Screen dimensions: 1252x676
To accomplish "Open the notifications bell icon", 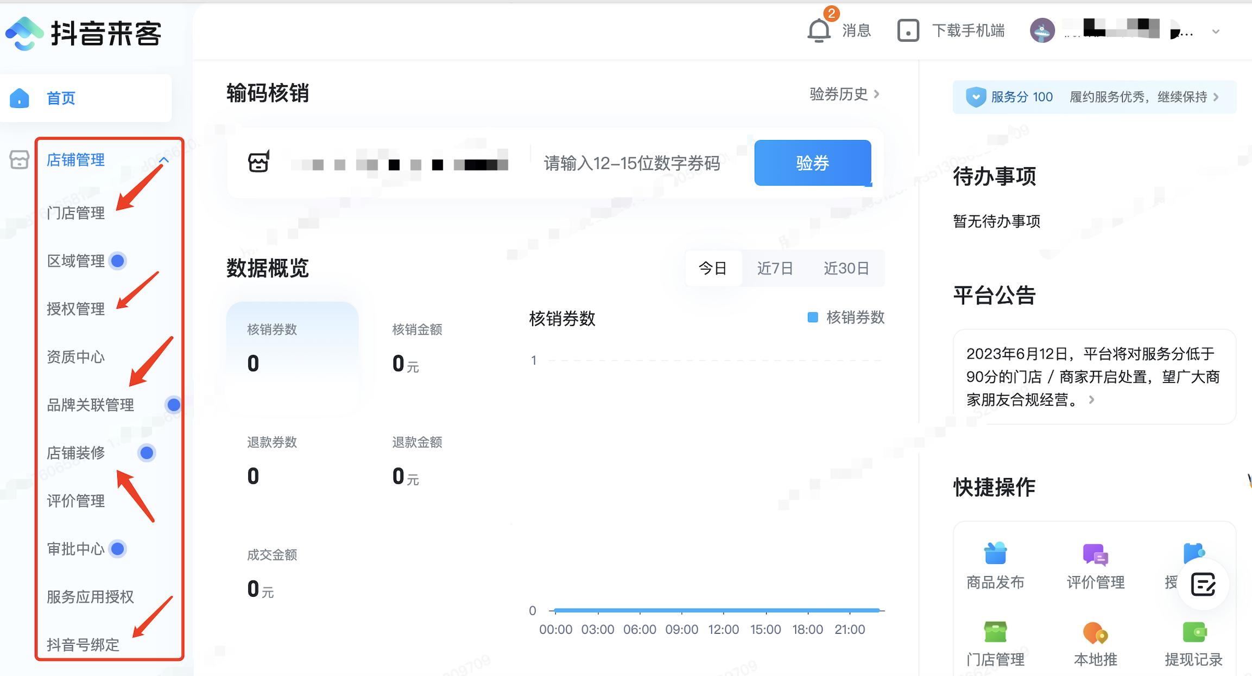I will (819, 31).
